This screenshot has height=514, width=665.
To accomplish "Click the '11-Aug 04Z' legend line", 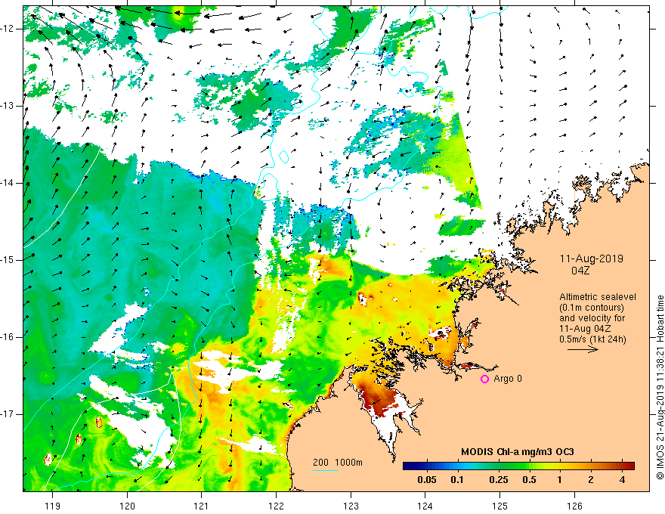I will click(586, 329).
